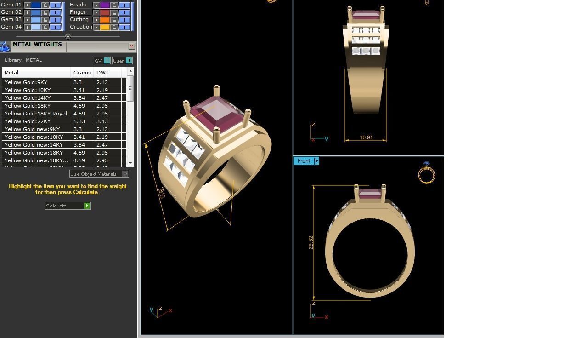Open Heads purple color swatch

pyautogui.click(x=105, y=5)
